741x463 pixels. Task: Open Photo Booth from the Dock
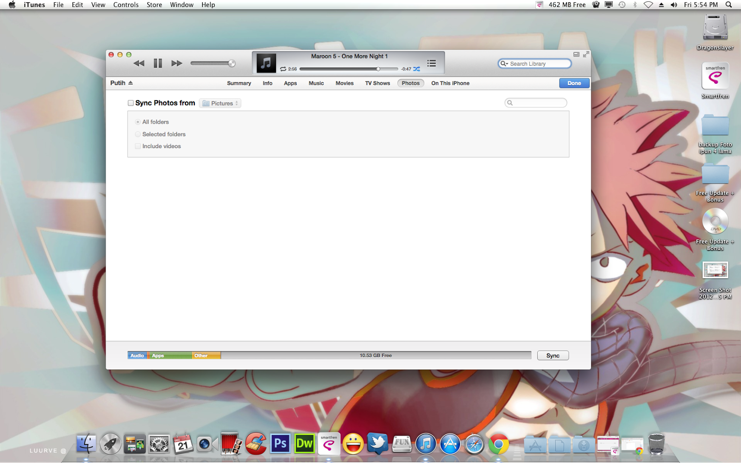(x=232, y=444)
